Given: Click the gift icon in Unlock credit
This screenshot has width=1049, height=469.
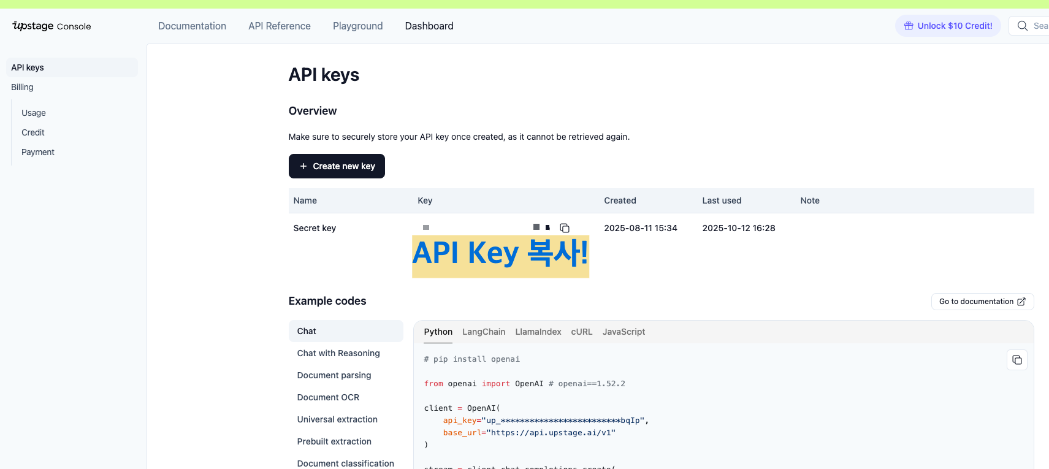Looking at the screenshot, I should [x=909, y=26].
